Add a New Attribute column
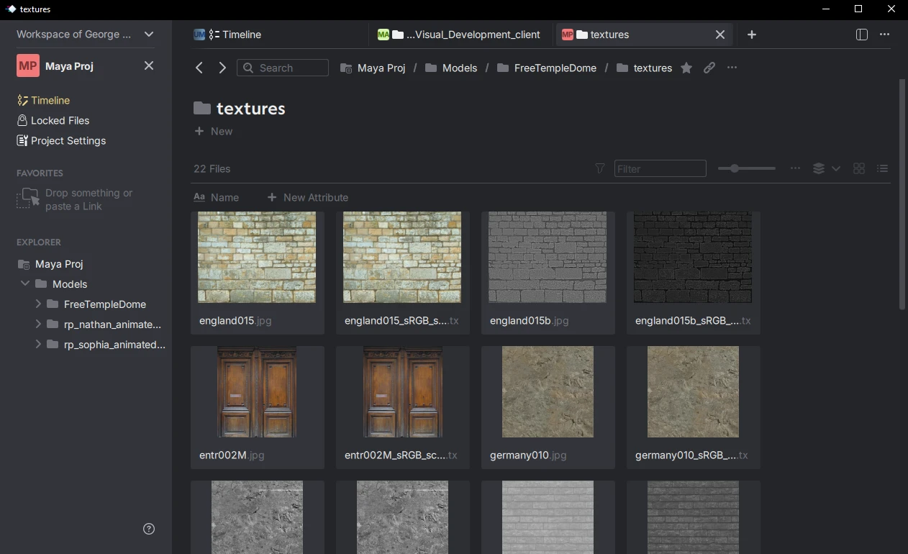This screenshot has width=908, height=554. pos(308,197)
